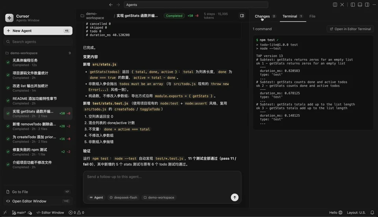Open the 改进 list 输出并加统计 agent
This screenshot has height=217, width=378.
pos(38,88)
